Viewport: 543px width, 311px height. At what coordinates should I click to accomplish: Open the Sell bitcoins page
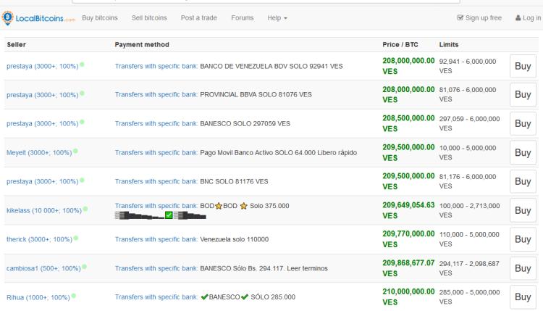tap(149, 18)
